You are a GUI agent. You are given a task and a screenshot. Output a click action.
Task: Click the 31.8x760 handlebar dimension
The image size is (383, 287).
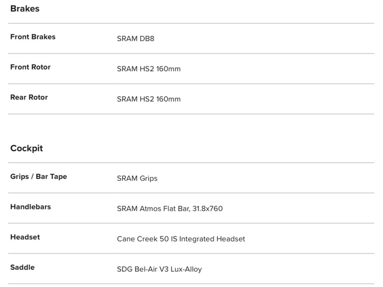pos(208,209)
